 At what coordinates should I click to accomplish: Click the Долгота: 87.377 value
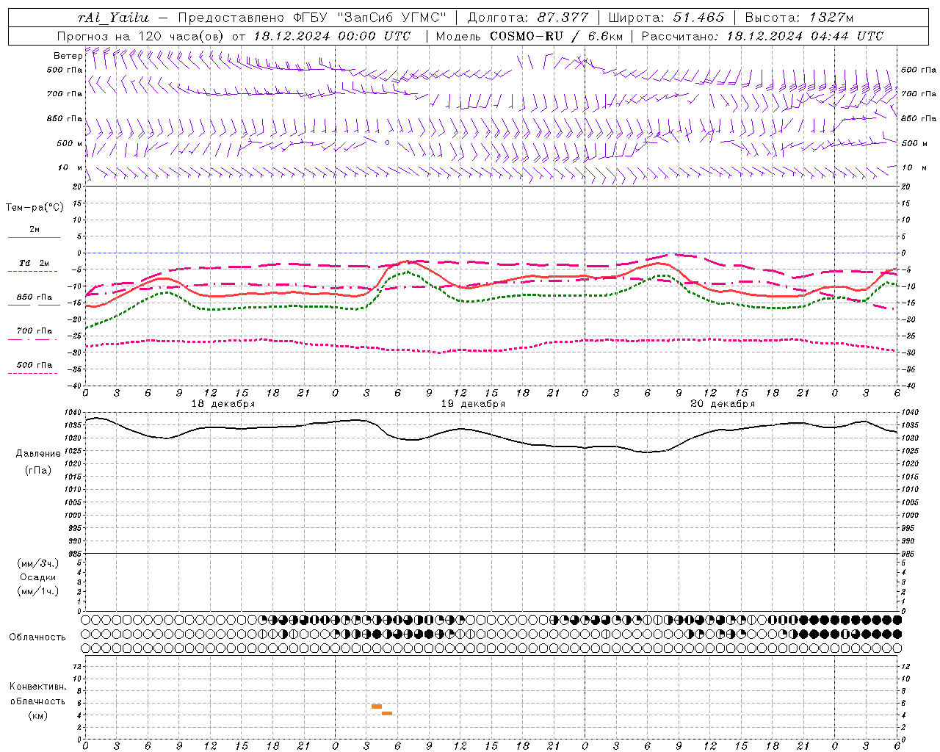click(x=528, y=18)
